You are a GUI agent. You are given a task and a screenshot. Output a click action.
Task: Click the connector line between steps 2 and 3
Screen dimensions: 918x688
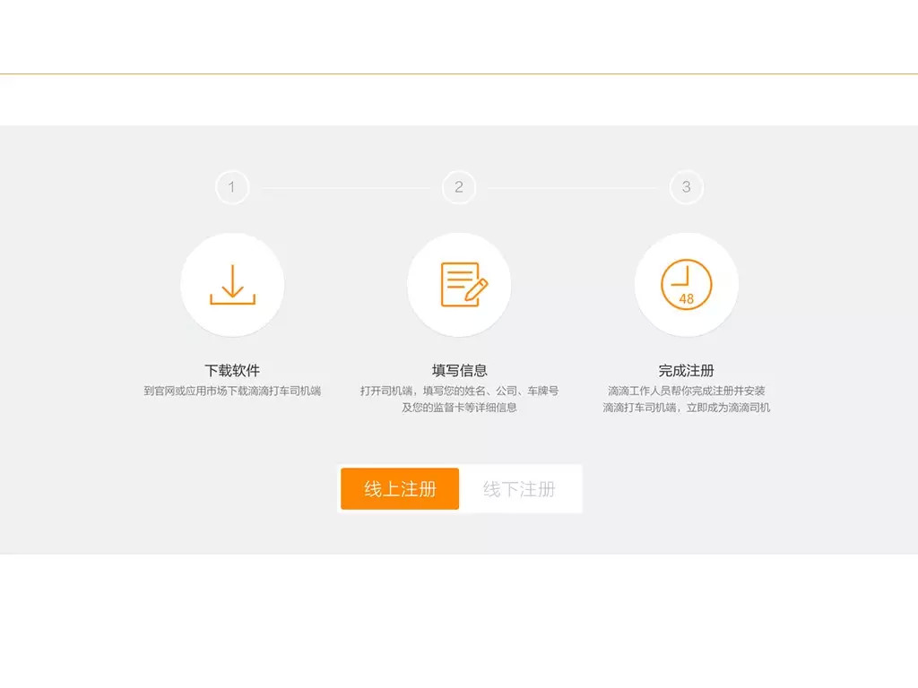pyautogui.click(x=572, y=188)
